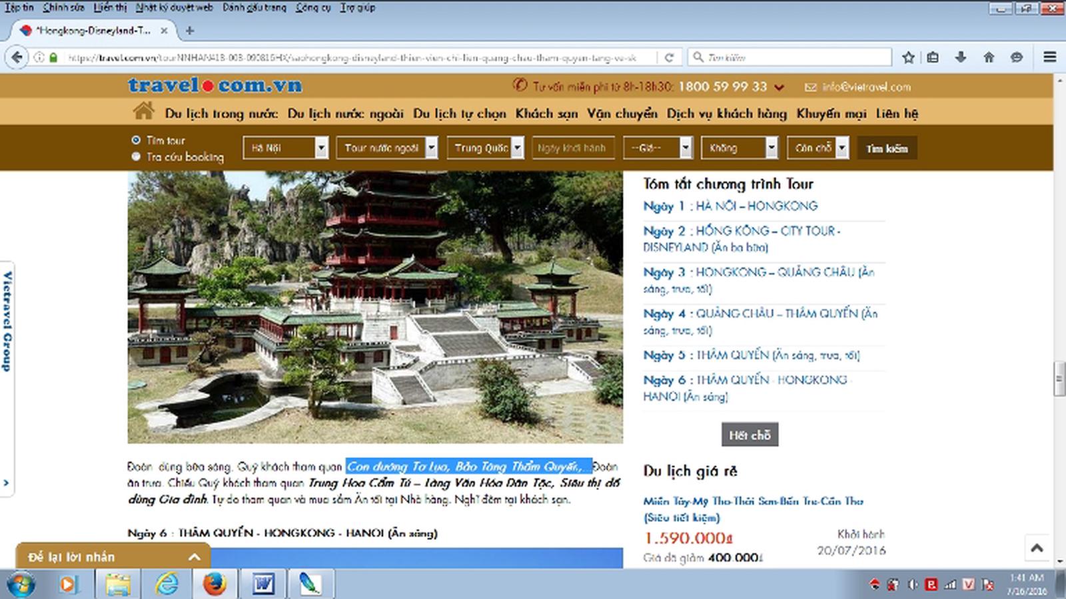
Task: Open the Khuyến mại menu item
Action: pos(831,114)
